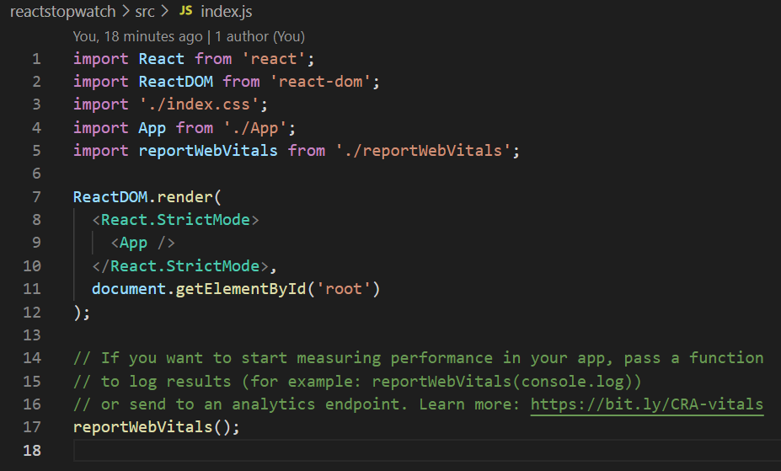Click 'reportWebVitals();' call on line 17
Image resolution: width=781 pixels, height=471 pixels.
(157, 427)
